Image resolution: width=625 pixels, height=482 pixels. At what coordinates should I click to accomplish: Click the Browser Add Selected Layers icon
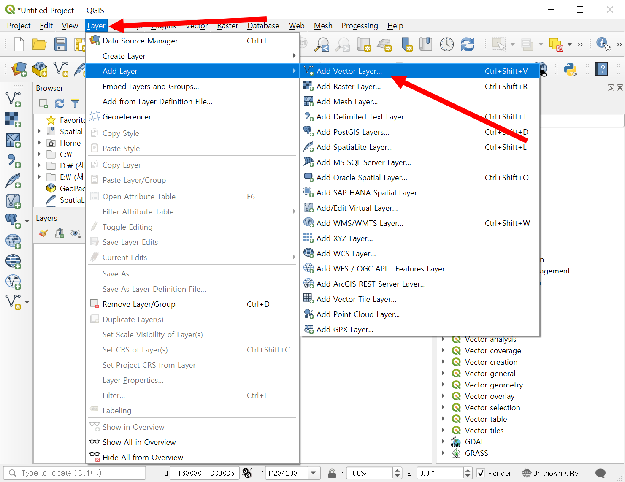click(x=43, y=103)
